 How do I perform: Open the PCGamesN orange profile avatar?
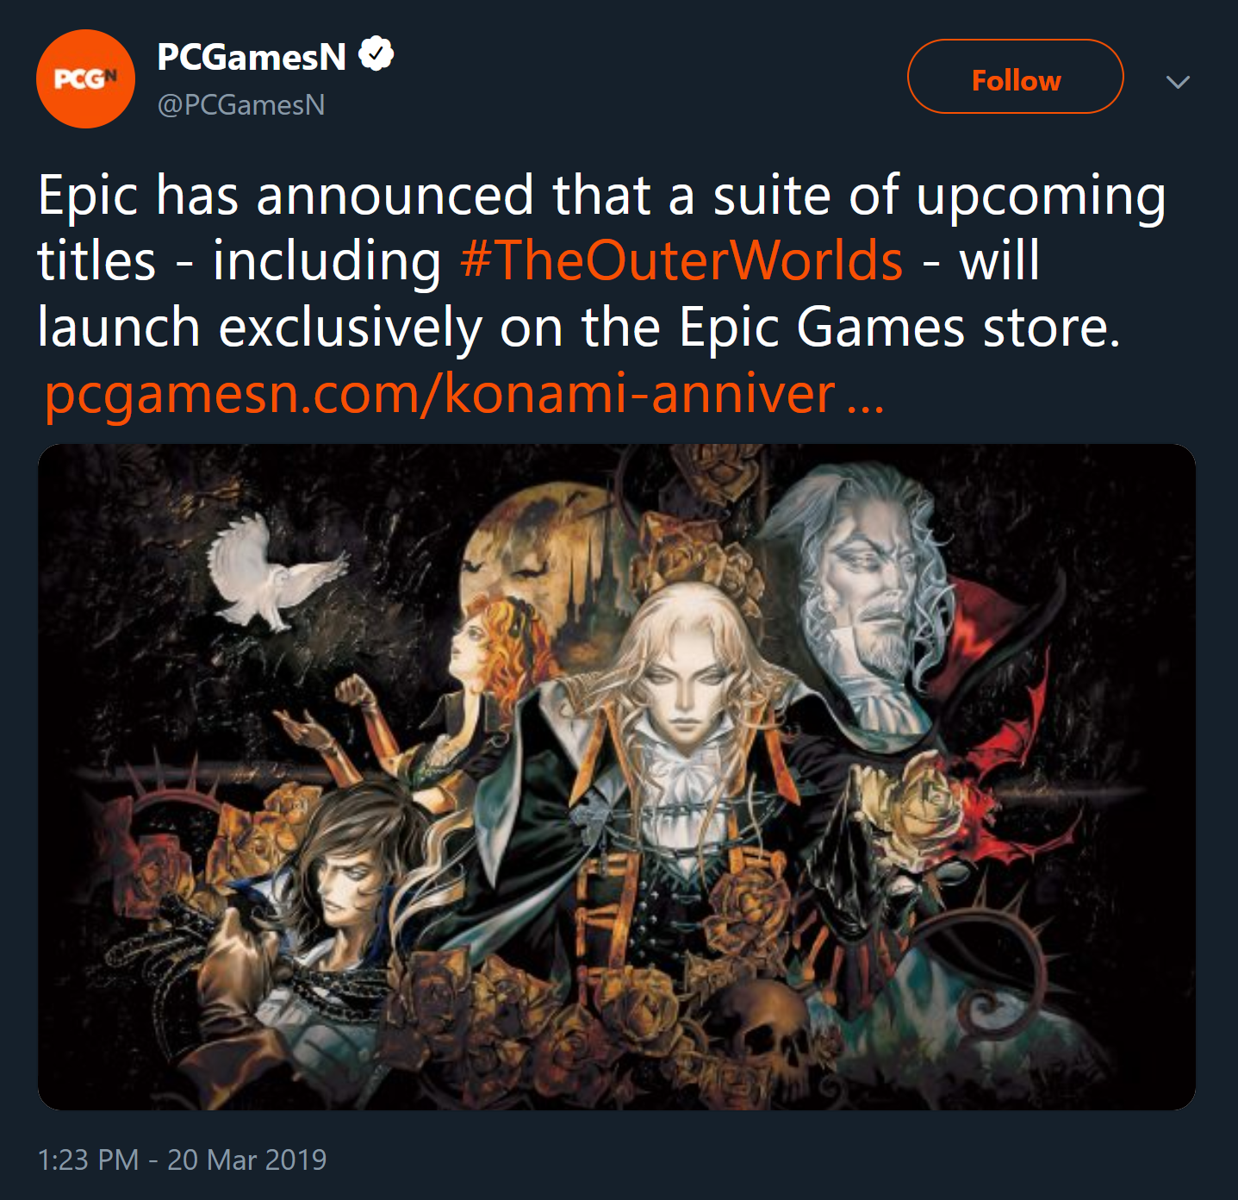pos(85,78)
